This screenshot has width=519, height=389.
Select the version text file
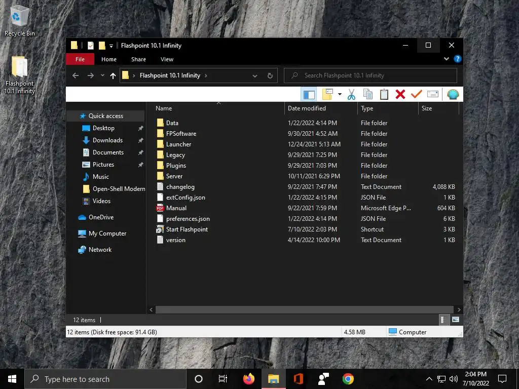[x=175, y=240]
